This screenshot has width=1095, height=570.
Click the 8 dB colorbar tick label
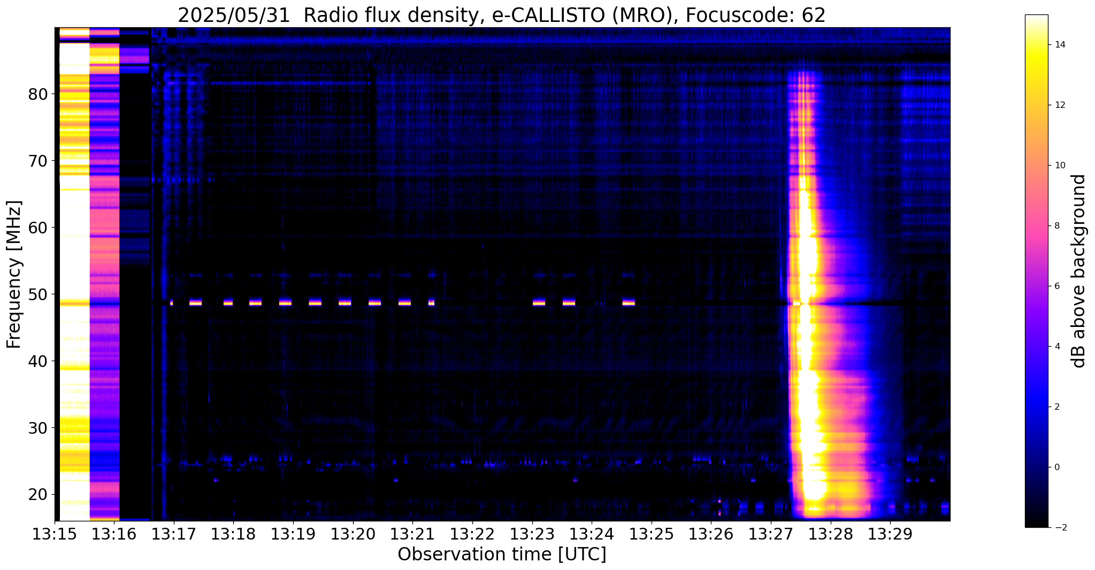(x=1056, y=226)
